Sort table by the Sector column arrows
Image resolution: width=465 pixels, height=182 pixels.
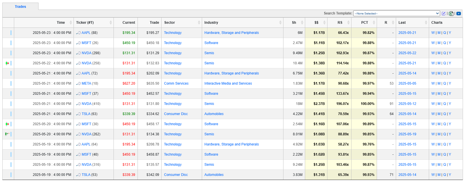[199, 23]
